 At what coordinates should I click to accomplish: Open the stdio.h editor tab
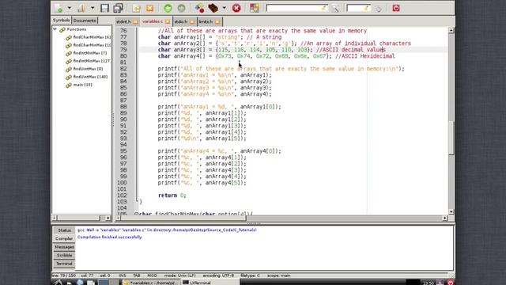pyautogui.click(x=181, y=21)
